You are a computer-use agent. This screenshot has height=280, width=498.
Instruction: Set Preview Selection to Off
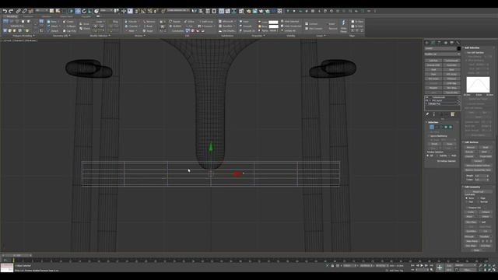tap(427, 156)
